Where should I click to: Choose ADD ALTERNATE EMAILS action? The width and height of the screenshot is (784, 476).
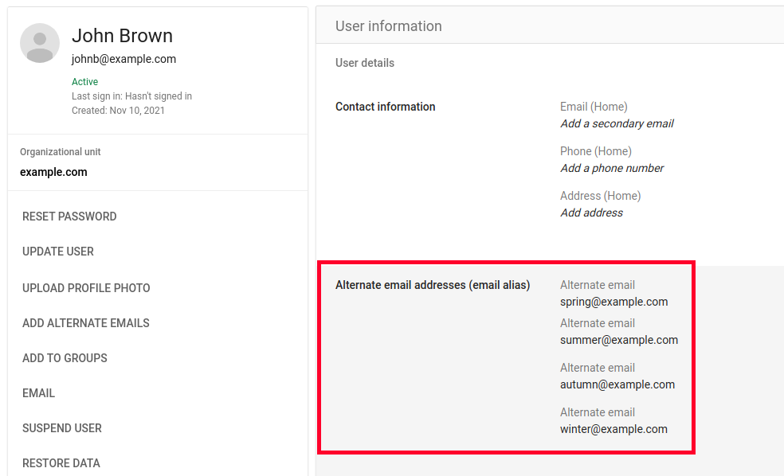click(86, 323)
